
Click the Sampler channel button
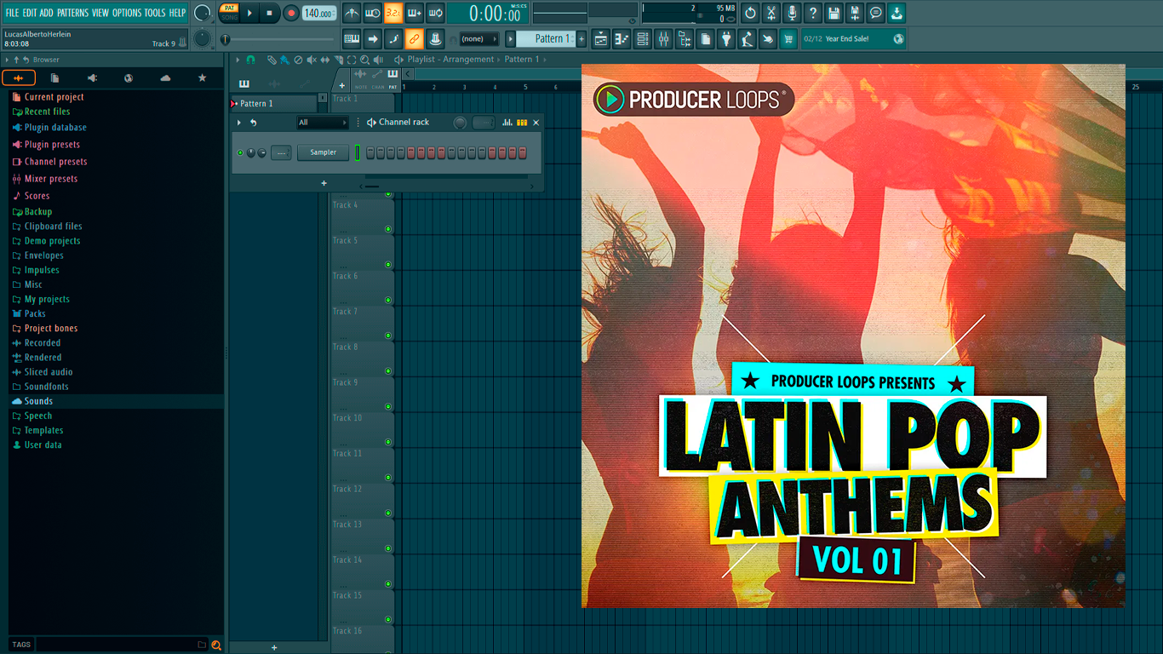(324, 152)
